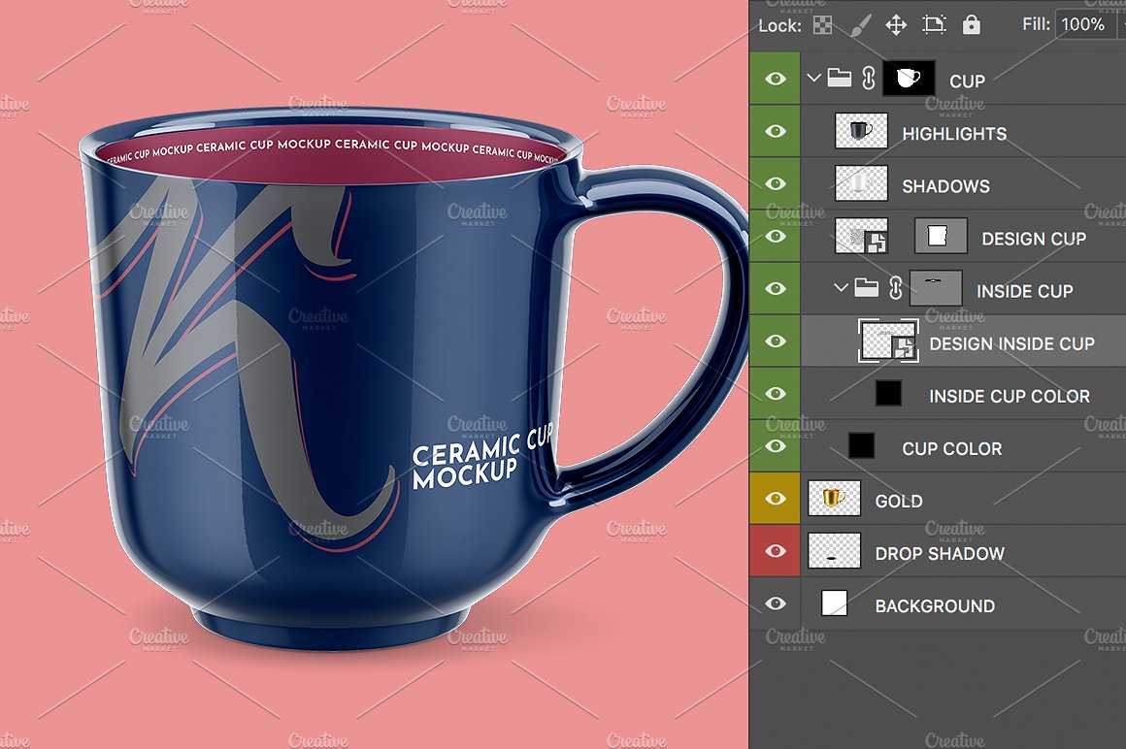
Task: Click the INSIDE CUP group thumbnail
Action: coord(938,287)
